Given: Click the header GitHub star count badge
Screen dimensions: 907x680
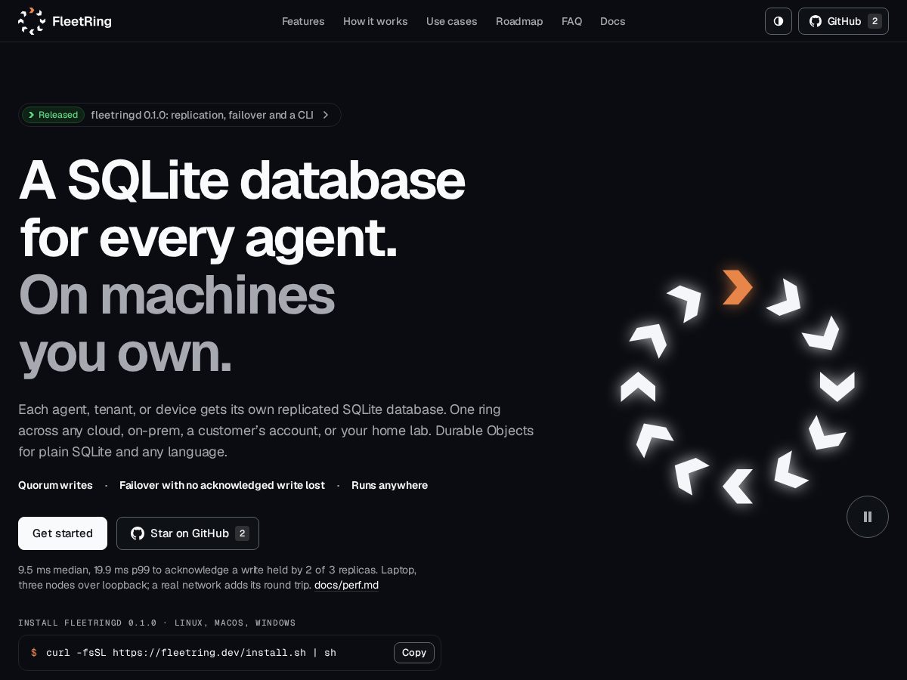Looking at the screenshot, I should coord(874,21).
